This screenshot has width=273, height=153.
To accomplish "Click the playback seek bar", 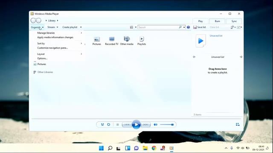I will coord(136,119).
